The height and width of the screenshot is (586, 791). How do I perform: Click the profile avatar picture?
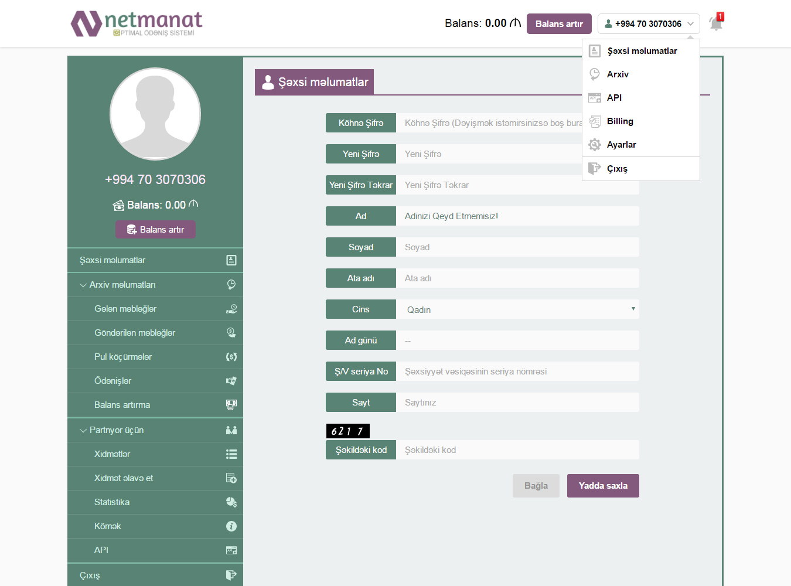click(155, 114)
